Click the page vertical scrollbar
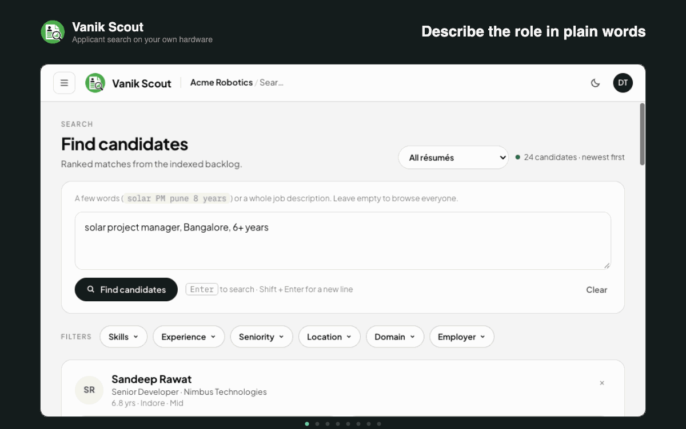This screenshot has height=429, width=686. pos(643,135)
